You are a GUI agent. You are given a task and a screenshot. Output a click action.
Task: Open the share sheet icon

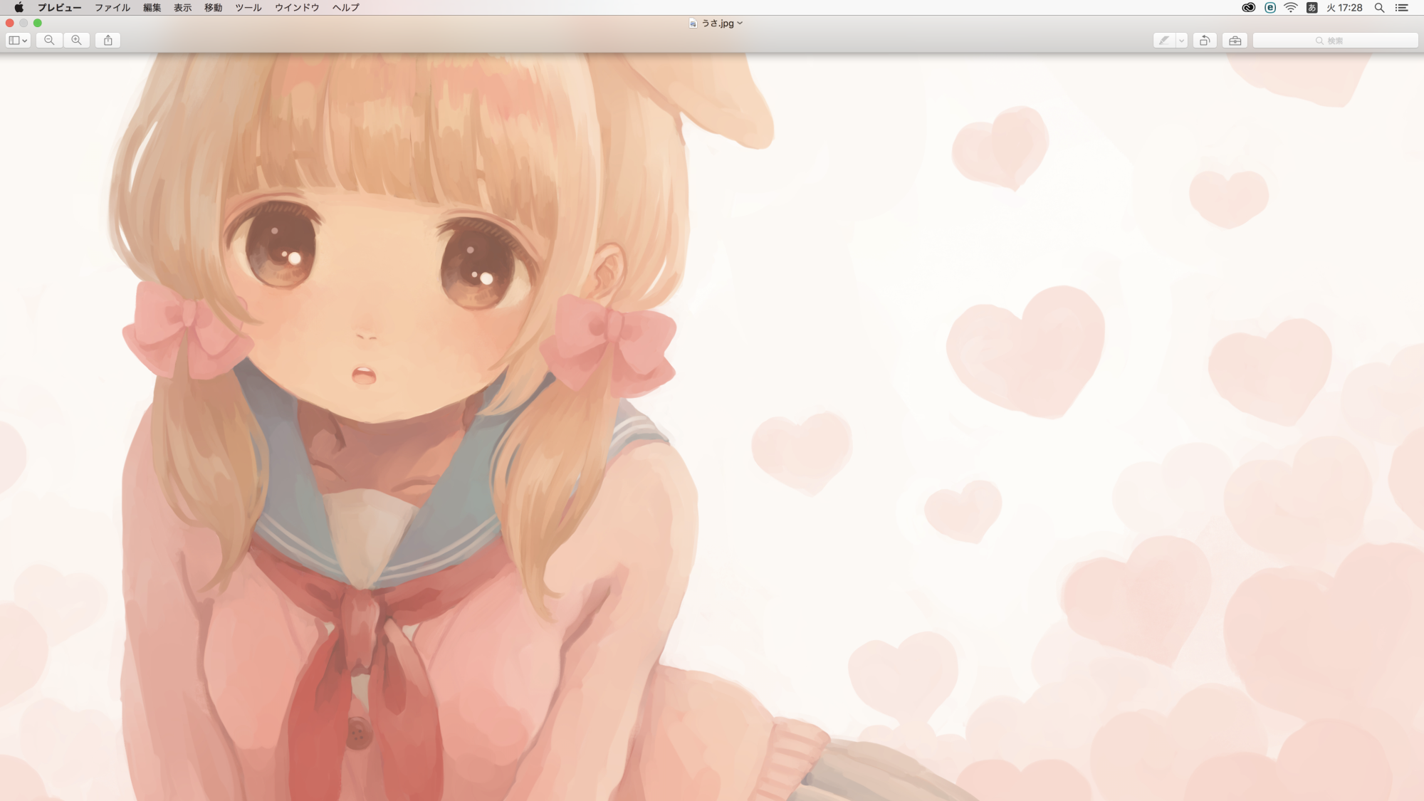[x=108, y=41]
